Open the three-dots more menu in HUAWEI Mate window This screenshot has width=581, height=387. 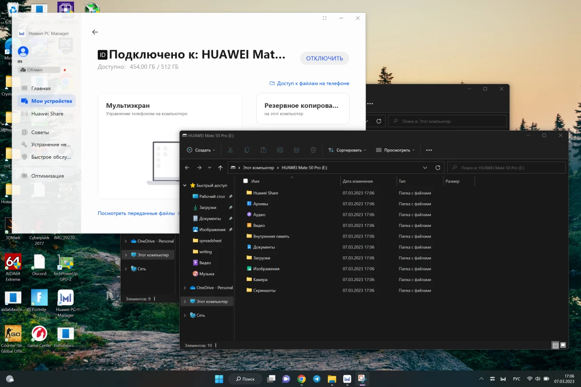[429, 150]
